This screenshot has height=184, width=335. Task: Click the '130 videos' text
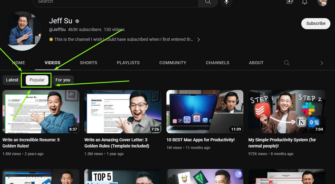coord(114,29)
